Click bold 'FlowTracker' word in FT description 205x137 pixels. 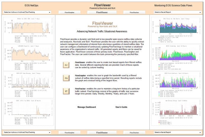[x=80, y=89]
